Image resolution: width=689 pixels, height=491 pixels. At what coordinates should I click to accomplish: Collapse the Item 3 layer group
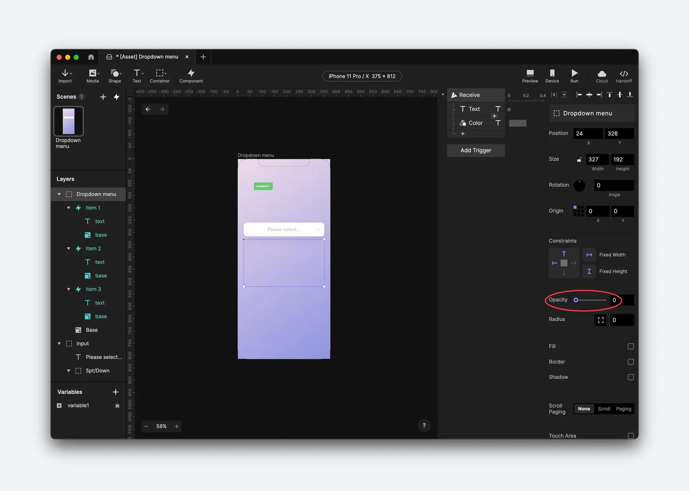[x=69, y=289]
